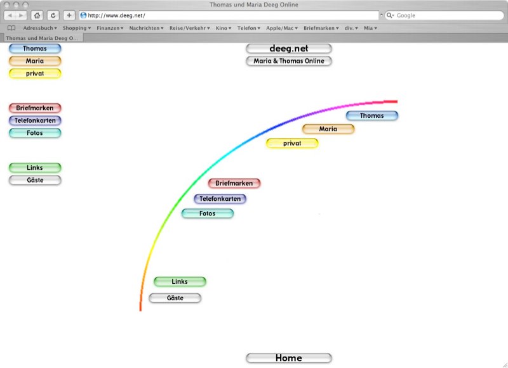The image size is (508, 368).
Task: Reload the page with the refresh icon
Action: click(x=53, y=15)
